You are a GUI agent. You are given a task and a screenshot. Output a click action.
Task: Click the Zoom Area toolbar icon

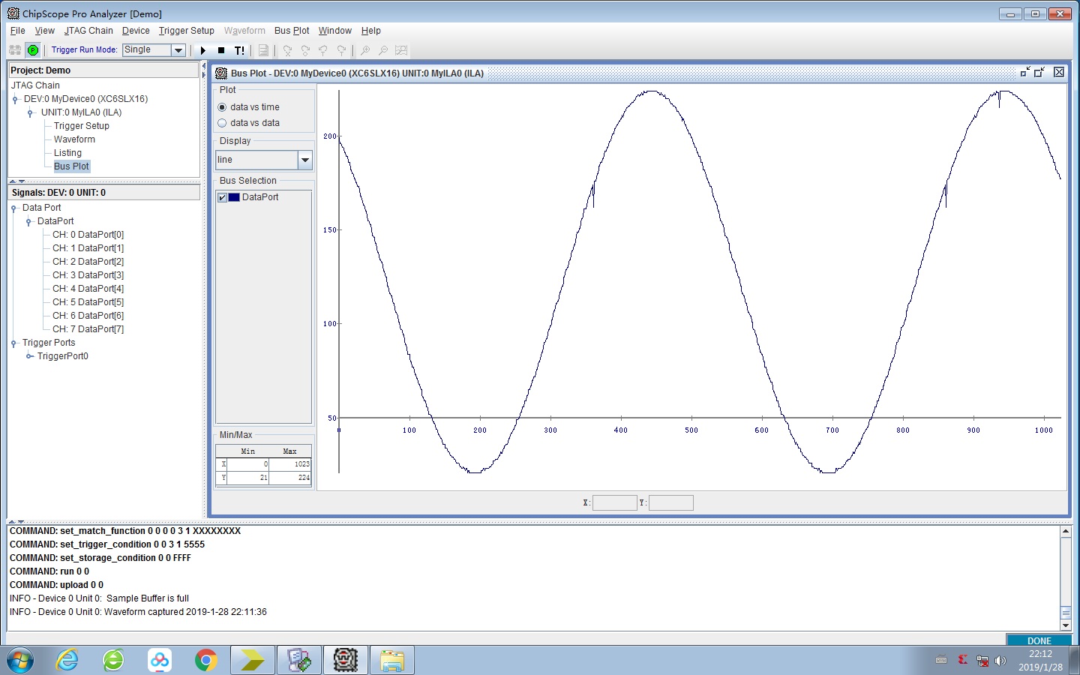[x=402, y=50]
